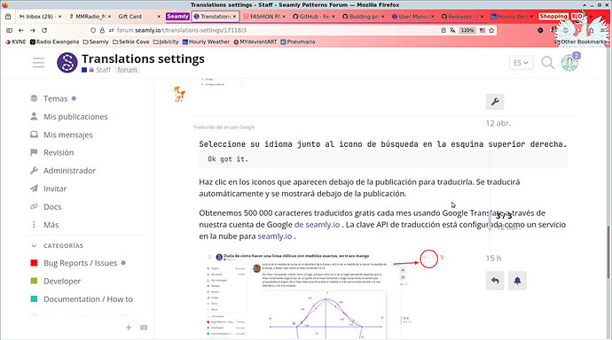This screenshot has width=612, height=340.
Task: Open the search magnifier icon
Action: click(x=547, y=62)
